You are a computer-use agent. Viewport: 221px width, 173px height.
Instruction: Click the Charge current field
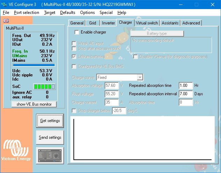point(112,102)
